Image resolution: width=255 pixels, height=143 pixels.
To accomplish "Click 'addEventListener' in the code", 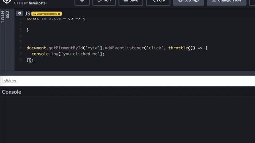I will pos(124,48).
